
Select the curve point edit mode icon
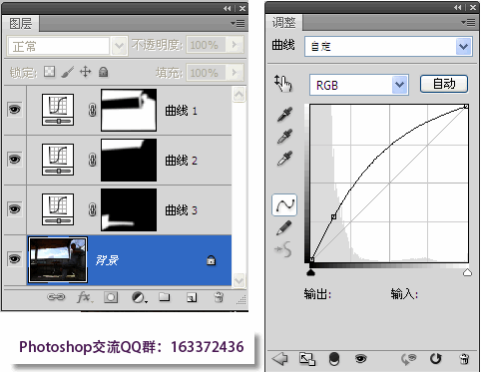click(284, 205)
